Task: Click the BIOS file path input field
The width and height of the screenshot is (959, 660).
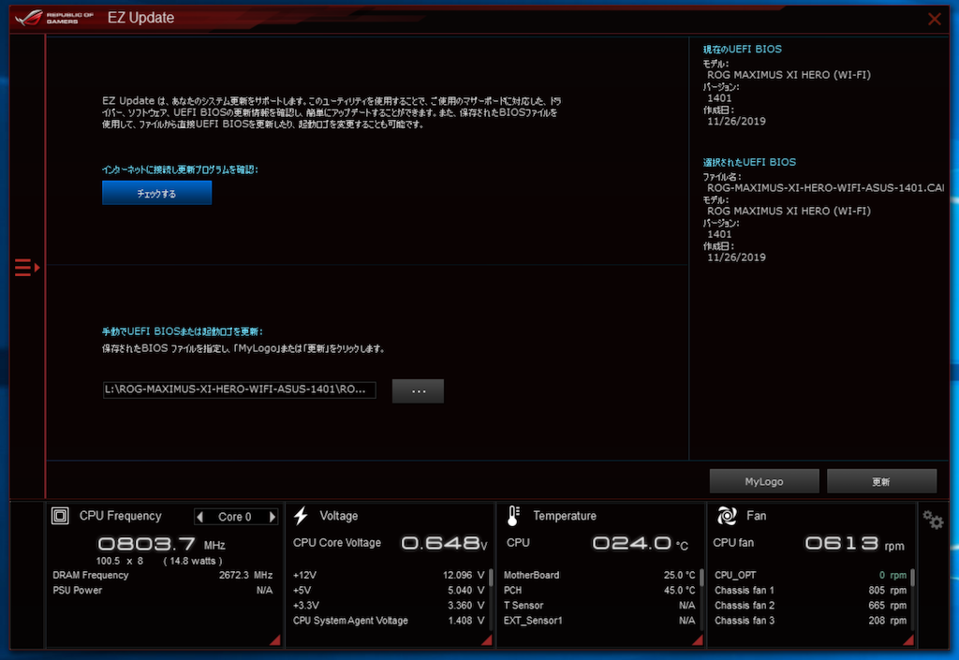Action: 239,389
